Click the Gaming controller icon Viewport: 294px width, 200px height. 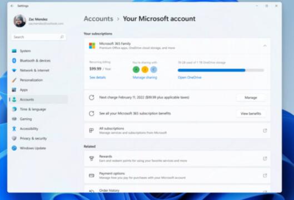(14, 119)
